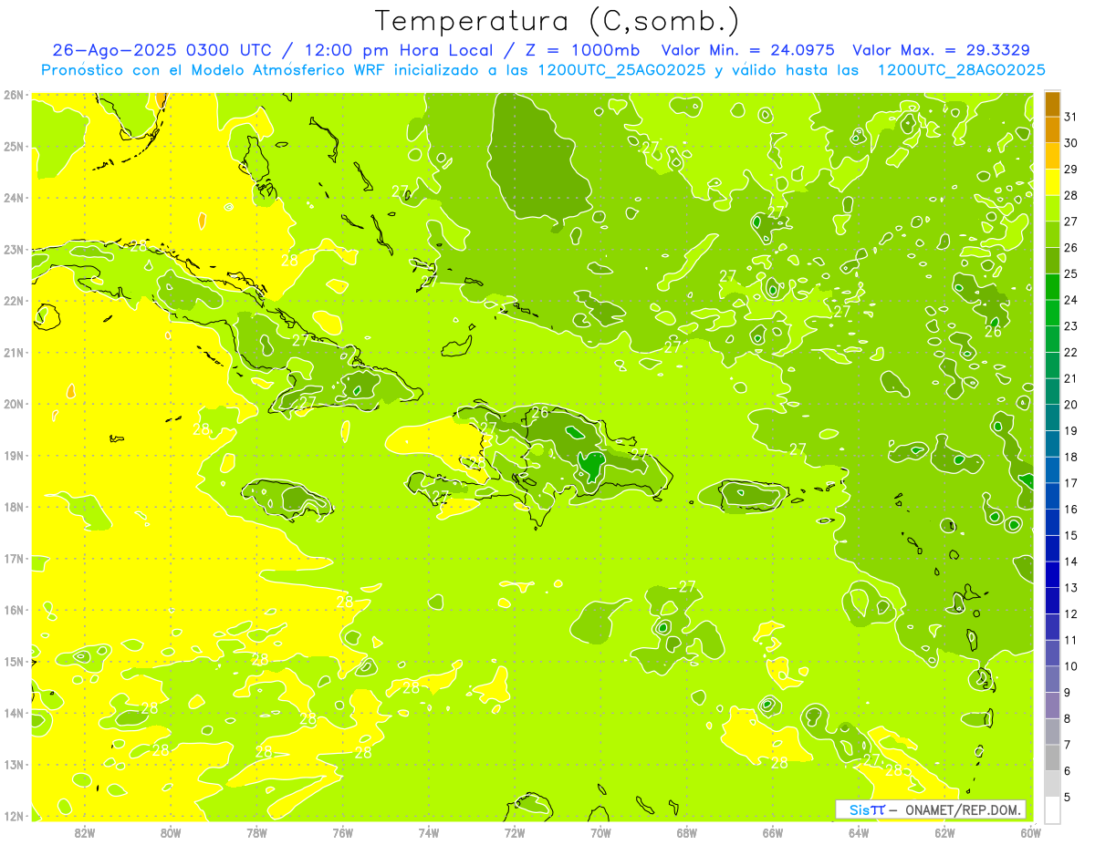Click the longitude axis label "82W"
1095x845 pixels.
point(85,833)
